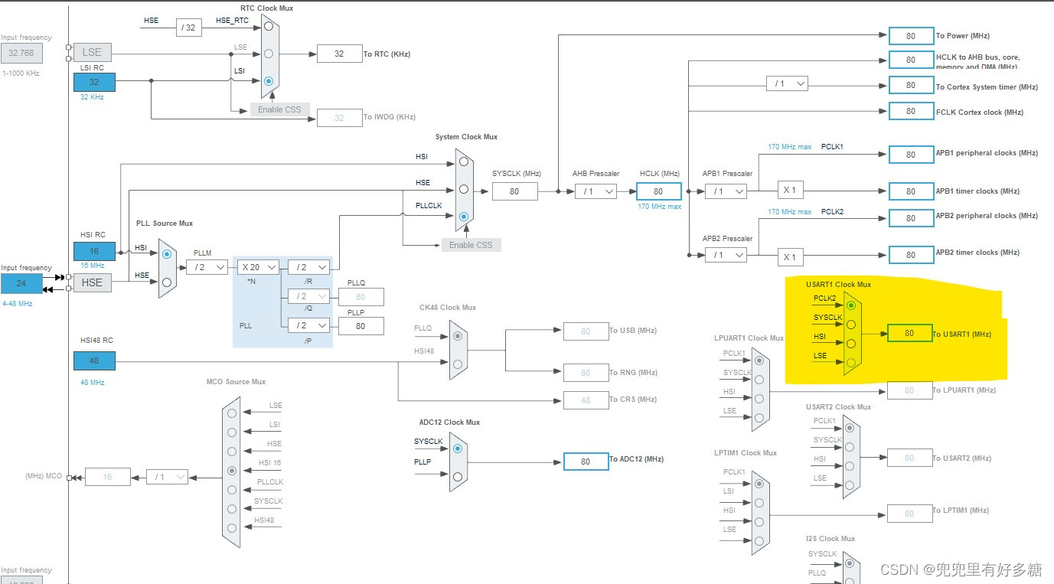Click the LSI RC 32 block
Image resolution: width=1054 pixels, height=584 pixels.
click(x=94, y=82)
